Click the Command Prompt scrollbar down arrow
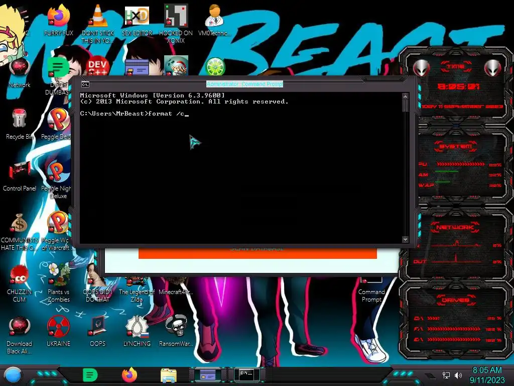514x386 pixels. click(x=405, y=239)
